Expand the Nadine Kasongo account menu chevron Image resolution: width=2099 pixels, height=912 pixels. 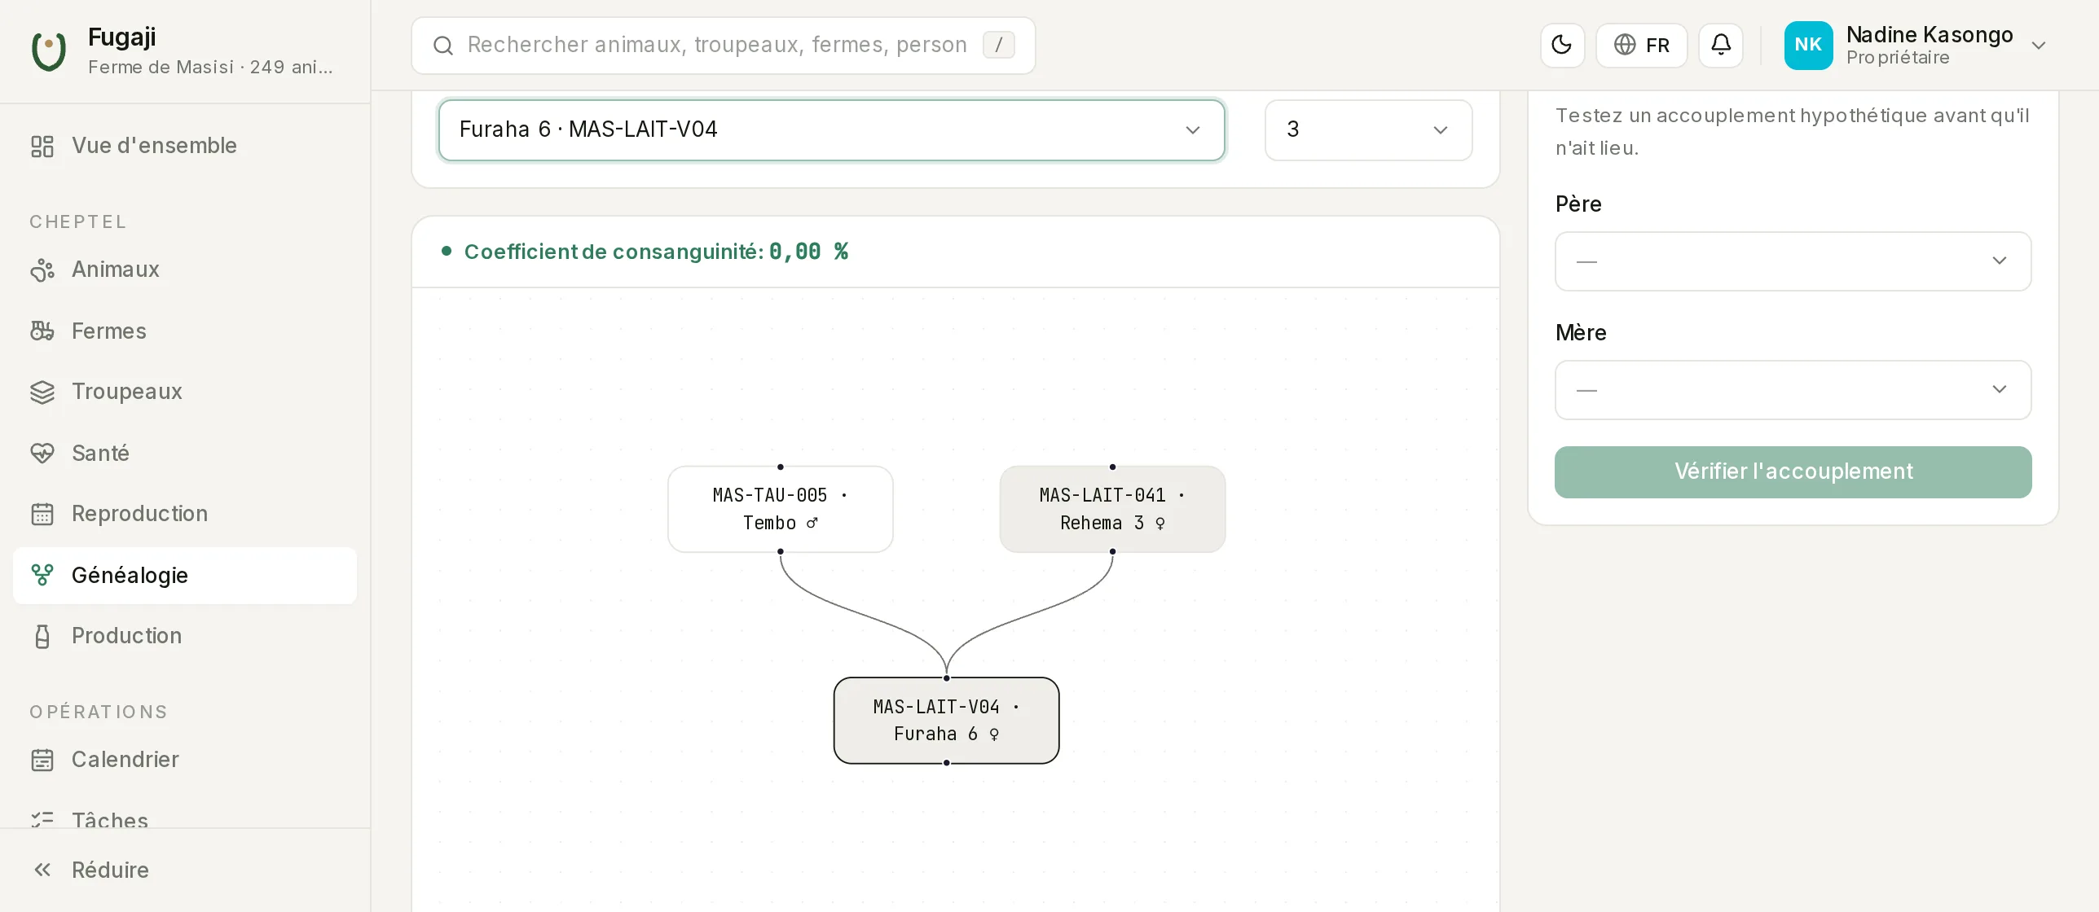(2039, 46)
